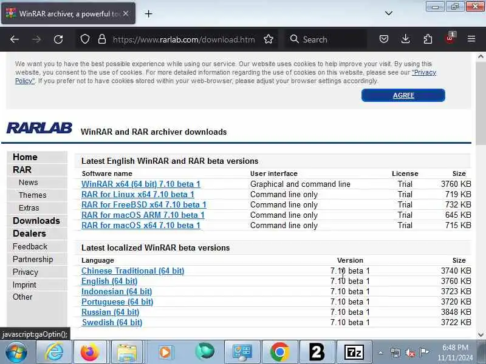
Task: Download English (64 bit) localized version
Action: [109, 281]
